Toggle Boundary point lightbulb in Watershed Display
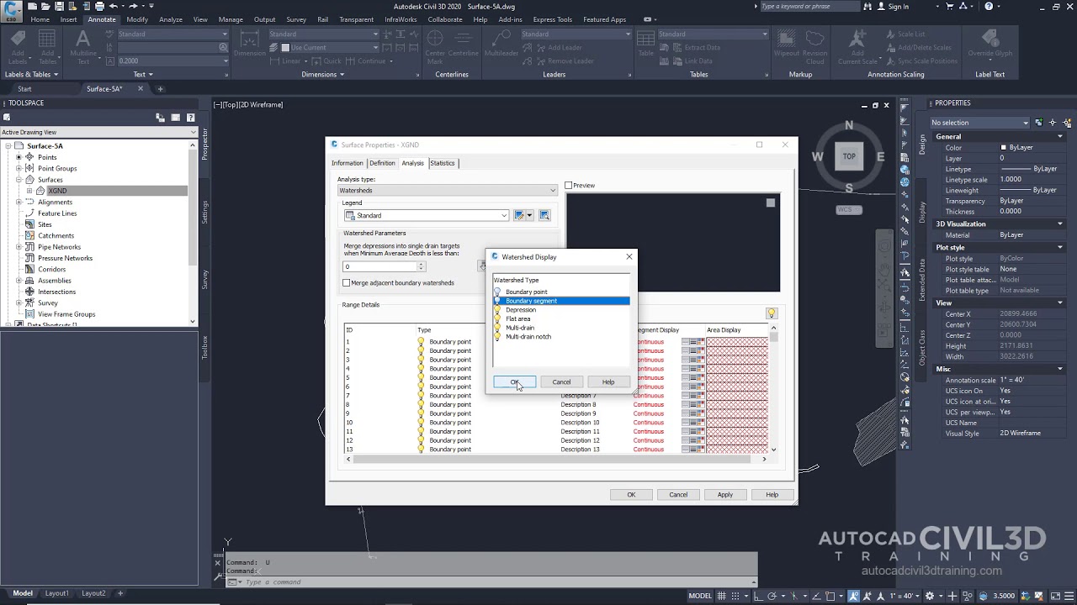Image resolution: width=1077 pixels, height=605 pixels. pyautogui.click(x=497, y=292)
